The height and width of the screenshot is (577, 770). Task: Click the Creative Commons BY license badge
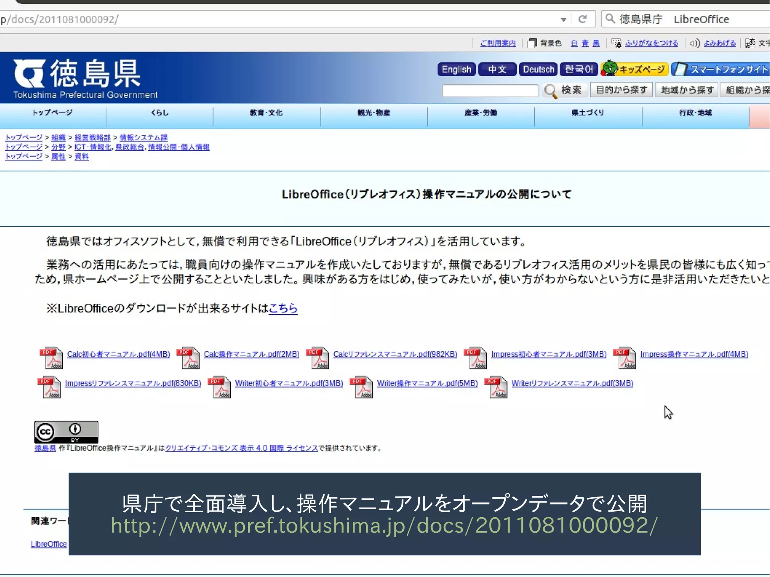[66, 432]
